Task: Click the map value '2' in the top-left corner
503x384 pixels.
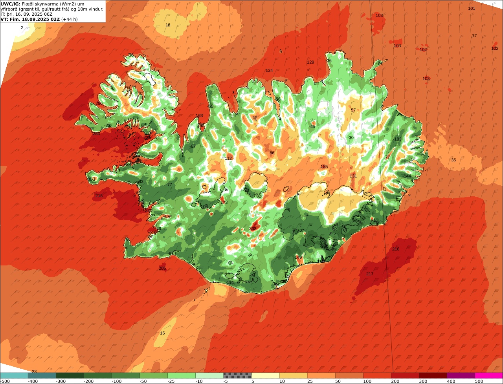Action: coord(22,28)
